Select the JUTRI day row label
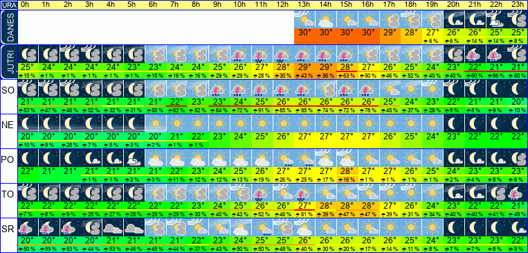 (x=8, y=62)
